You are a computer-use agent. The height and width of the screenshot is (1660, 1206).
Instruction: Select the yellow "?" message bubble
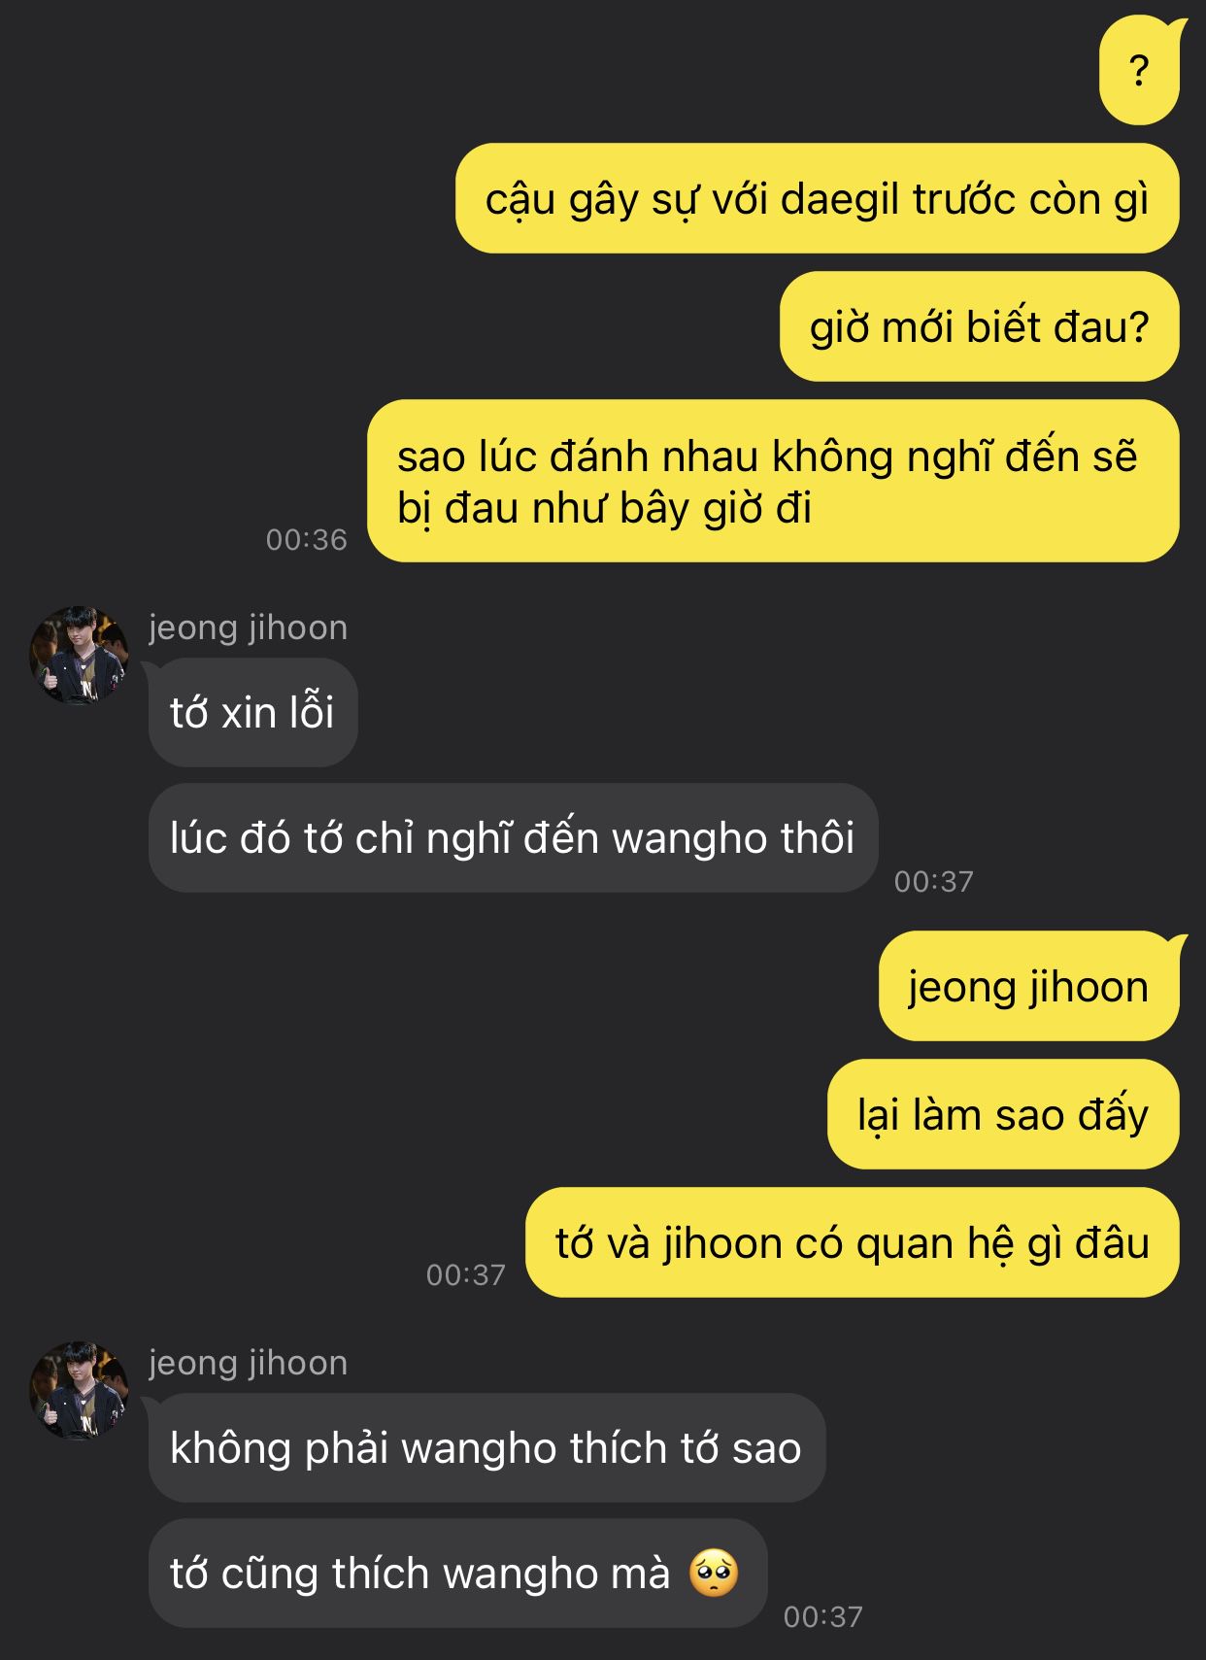tap(1140, 71)
